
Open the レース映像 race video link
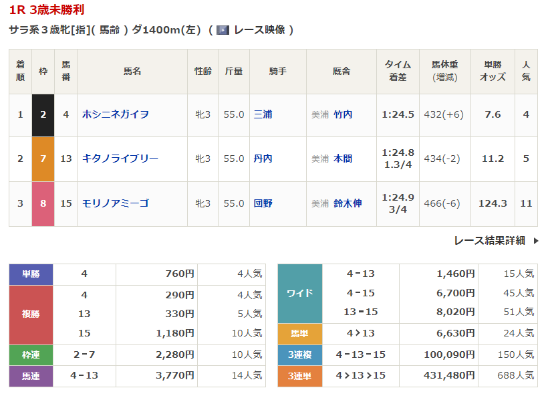pos(259,30)
